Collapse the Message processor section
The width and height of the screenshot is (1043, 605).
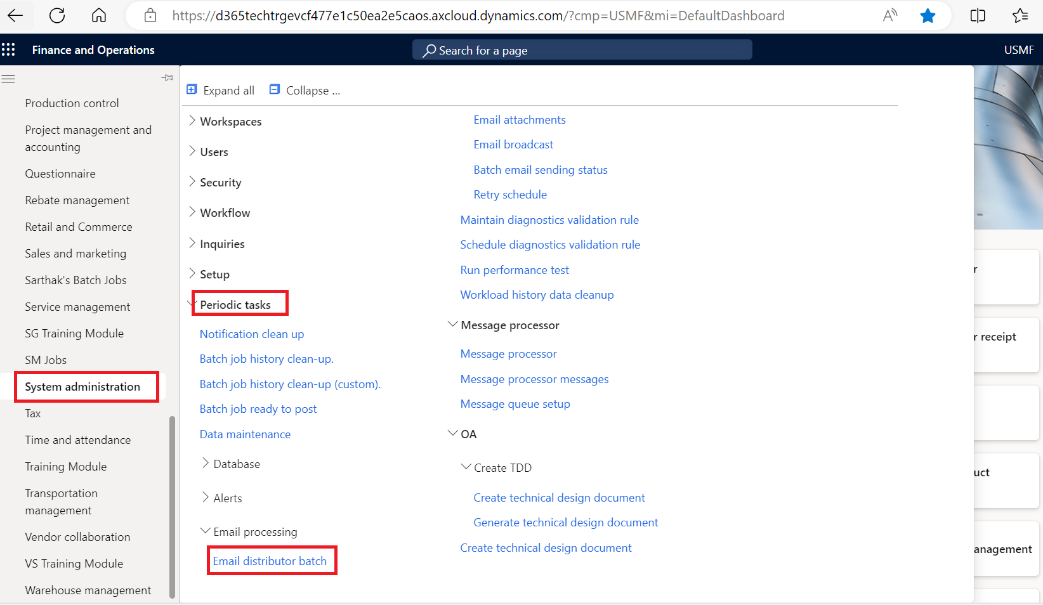pyautogui.click(x=452, y=325)
